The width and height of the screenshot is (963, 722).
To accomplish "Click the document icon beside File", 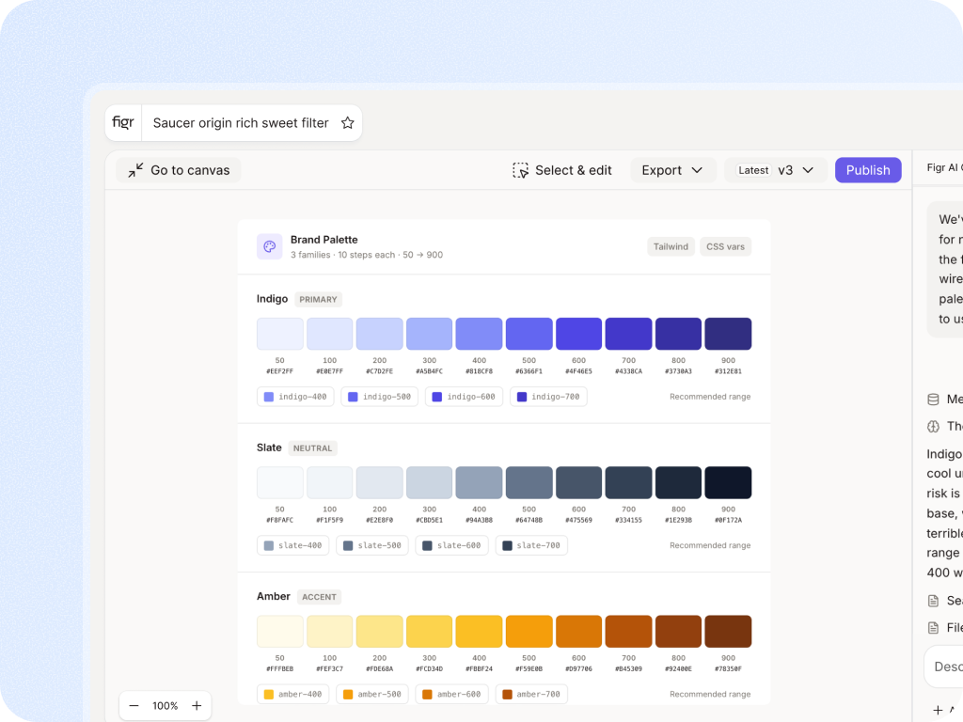I will coord(933,627).
